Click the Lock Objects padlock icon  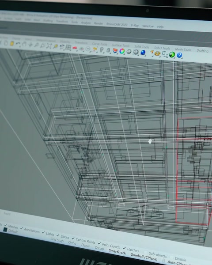point(108,50)
